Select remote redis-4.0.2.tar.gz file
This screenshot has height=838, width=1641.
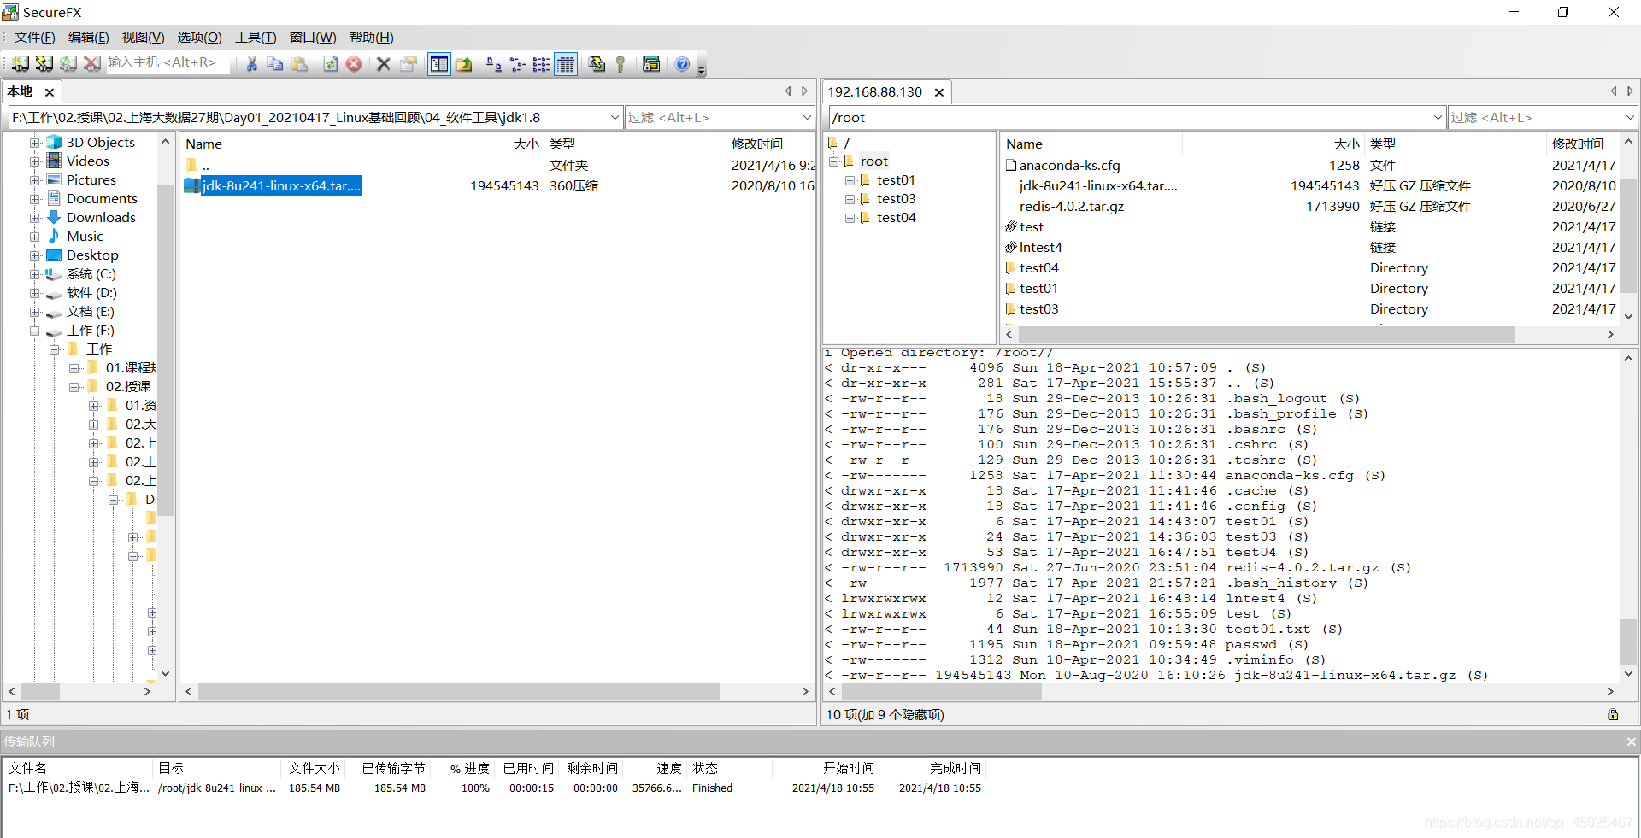(1072, 207)
